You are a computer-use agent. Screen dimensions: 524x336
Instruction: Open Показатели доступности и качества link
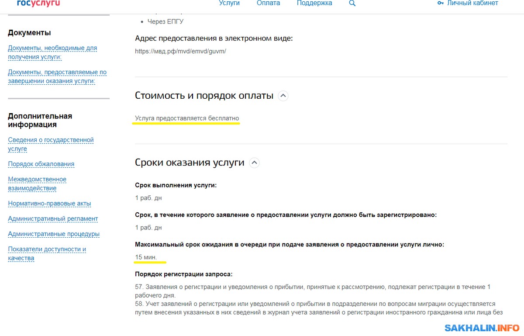click(47, 254)
